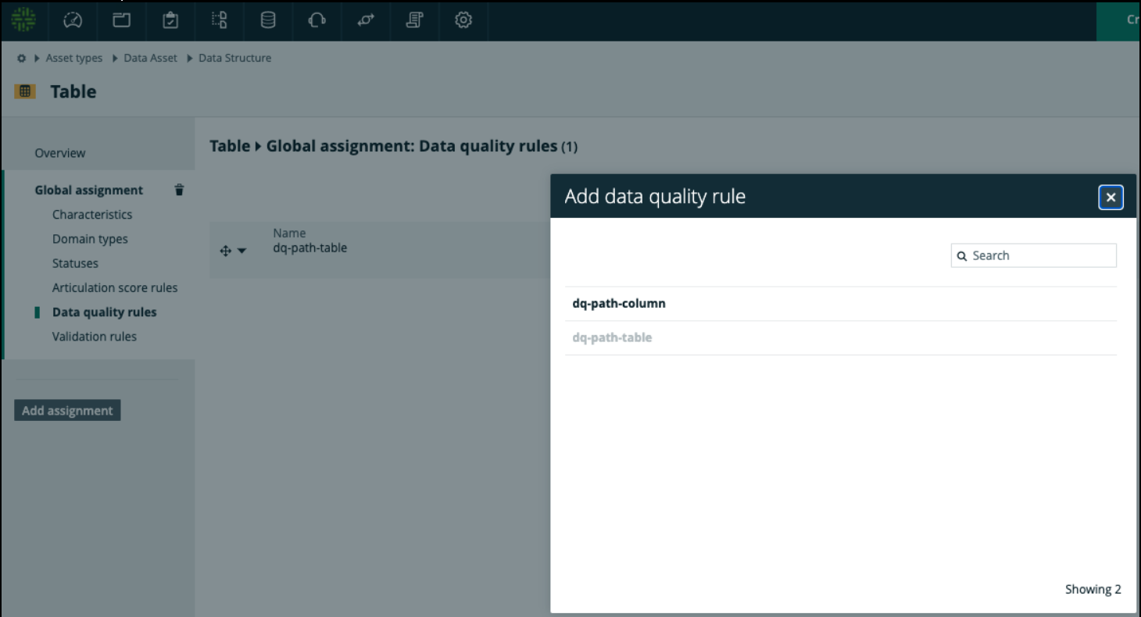Navigate to Data Asset in the breadcrumb
This screenshot has width=1141, height=617.
pyautogui.click(x=150, y=57)
